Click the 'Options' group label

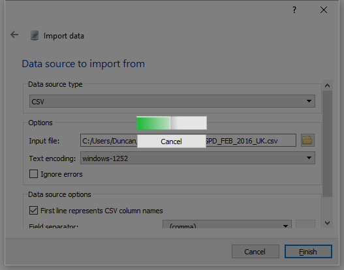tap(40, 123)
